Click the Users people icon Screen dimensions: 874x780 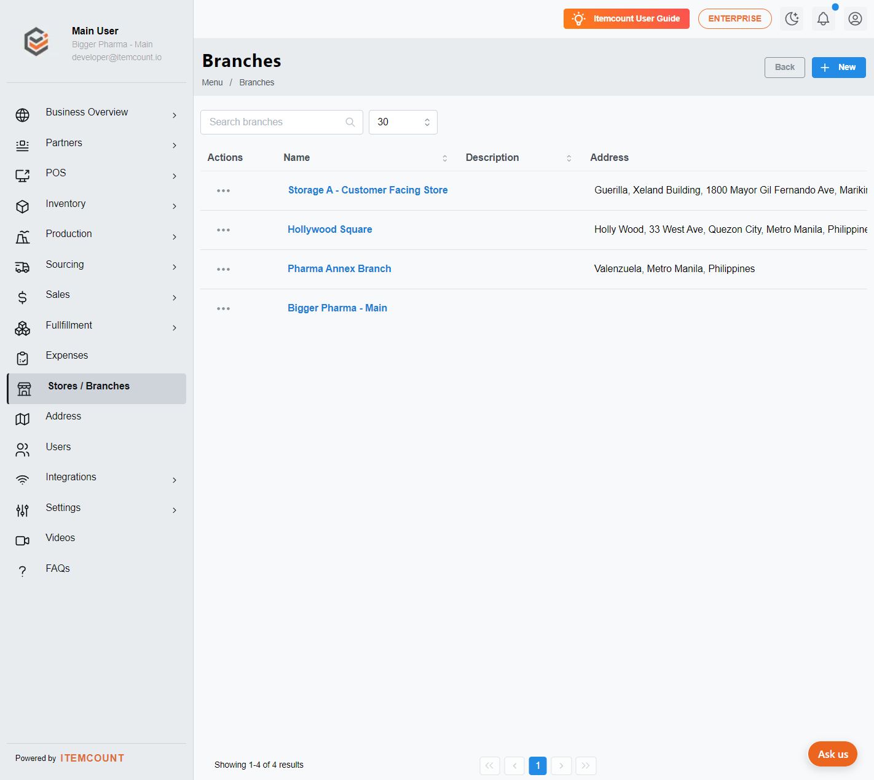[23, 450]
